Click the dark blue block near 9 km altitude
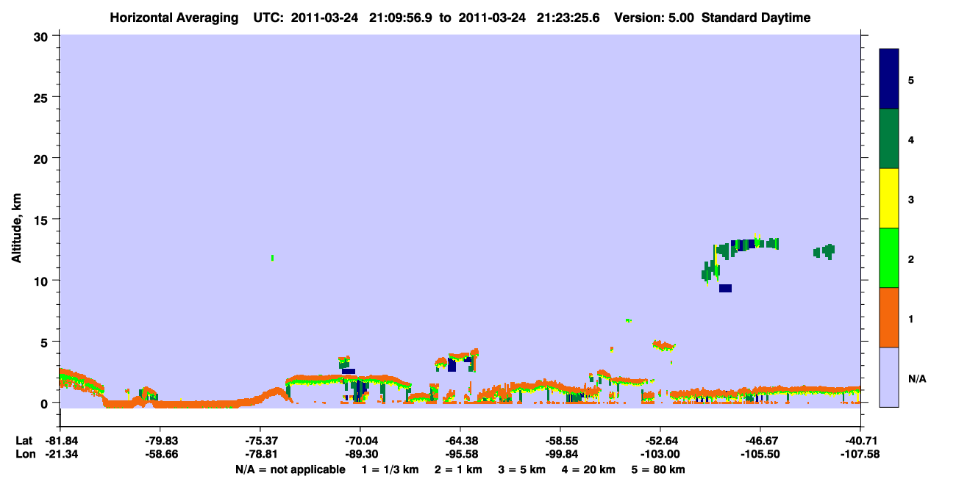Screen dimensions: 956x490 [725, 288]
